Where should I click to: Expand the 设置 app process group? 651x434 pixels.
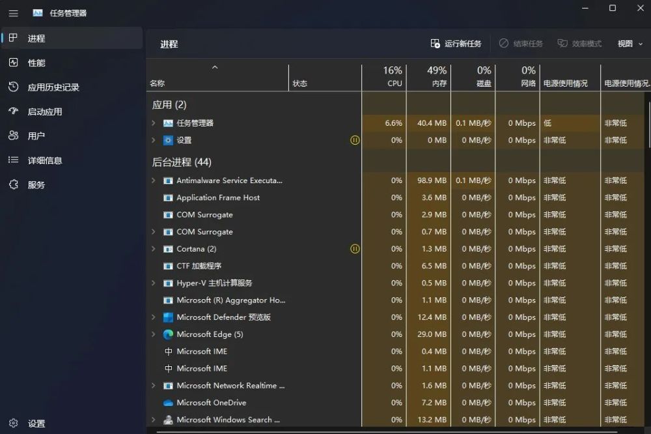(153, 140)
